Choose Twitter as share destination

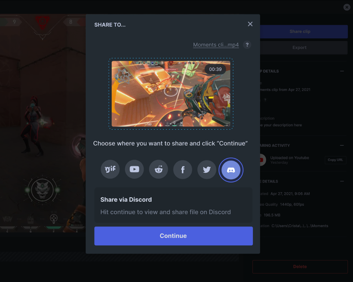pos(207,169)
